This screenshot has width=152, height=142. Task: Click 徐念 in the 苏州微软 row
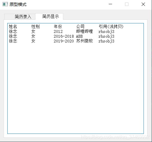click(x=13, y=41)
